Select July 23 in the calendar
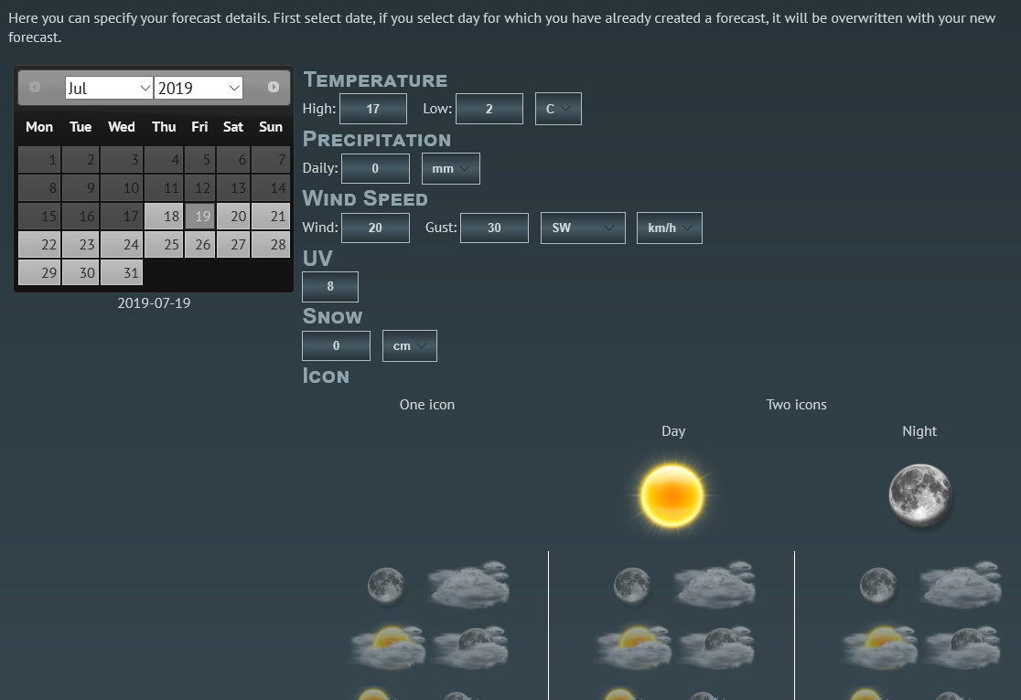Screen dimensions: 1021x700 tap(81, 245)
